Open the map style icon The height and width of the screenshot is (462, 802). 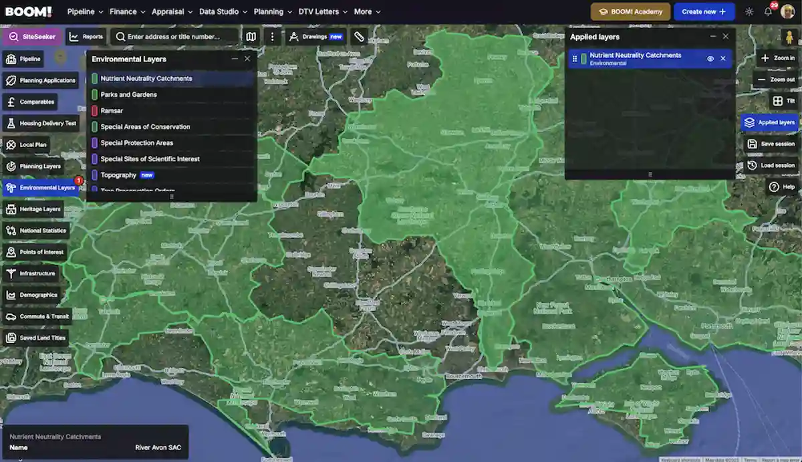(x=251, y=37)
